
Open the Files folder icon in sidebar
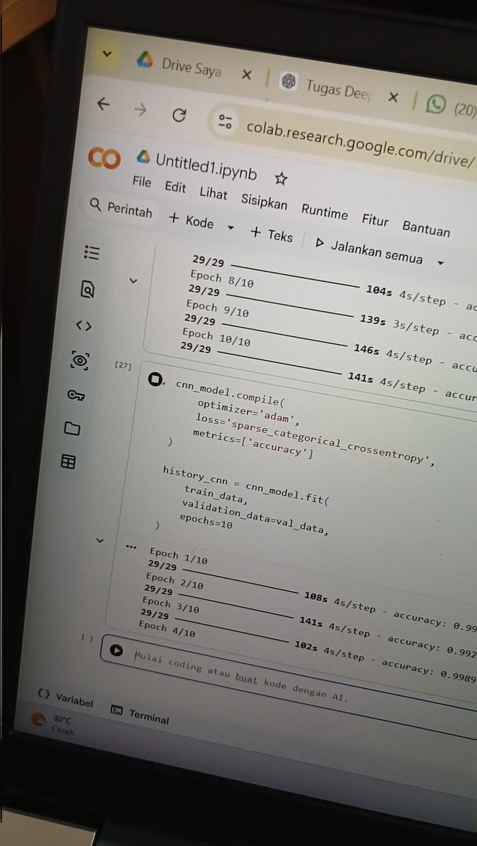click(72, 429)
